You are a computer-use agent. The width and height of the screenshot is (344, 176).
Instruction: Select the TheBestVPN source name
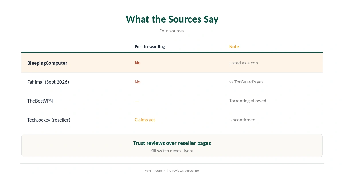point(40,101)
